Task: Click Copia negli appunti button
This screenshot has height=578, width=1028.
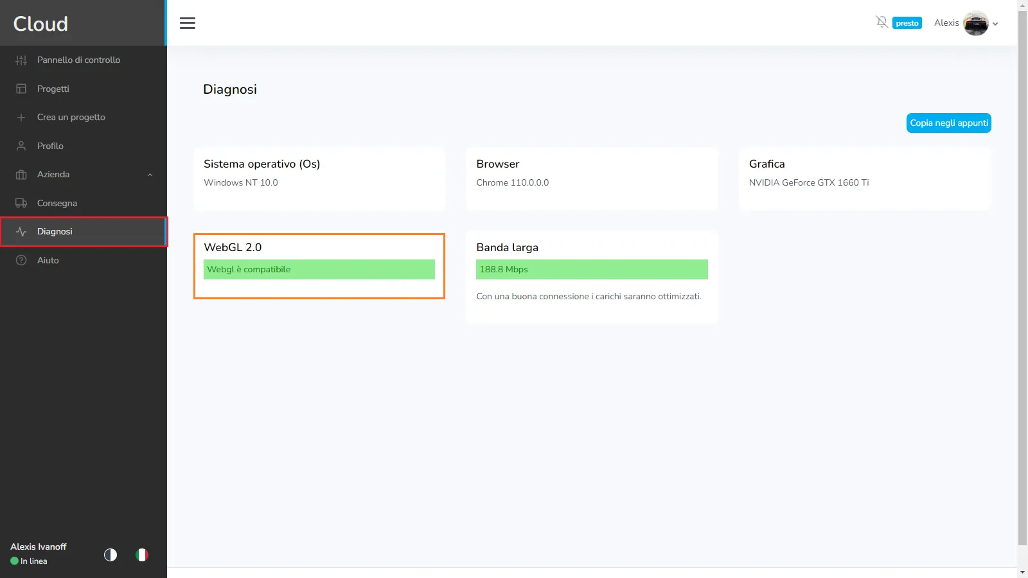Action: [x=949, y=123]
